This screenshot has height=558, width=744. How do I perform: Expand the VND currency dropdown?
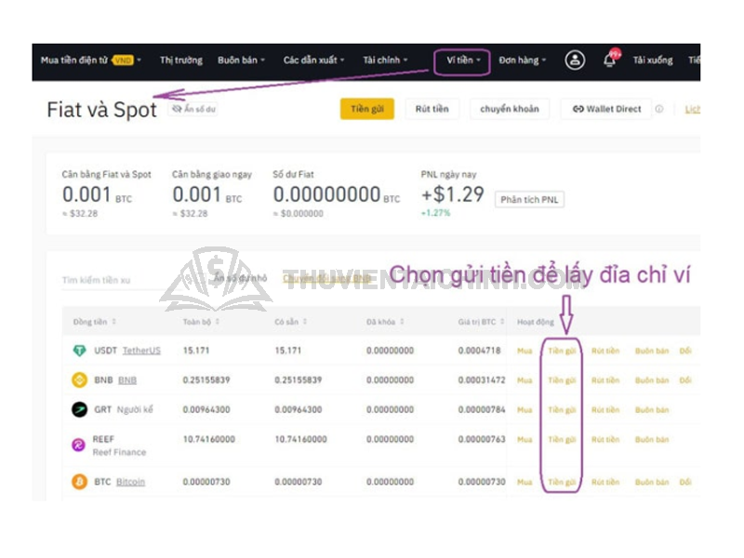click(126, 60)
